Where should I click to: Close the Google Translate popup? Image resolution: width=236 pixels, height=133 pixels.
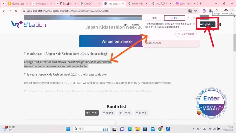pyautogui.click(x=194, y=18)
